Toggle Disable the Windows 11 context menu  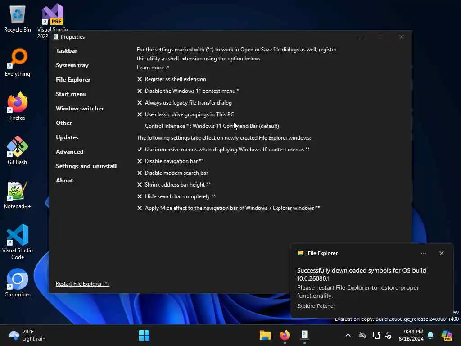188,91
